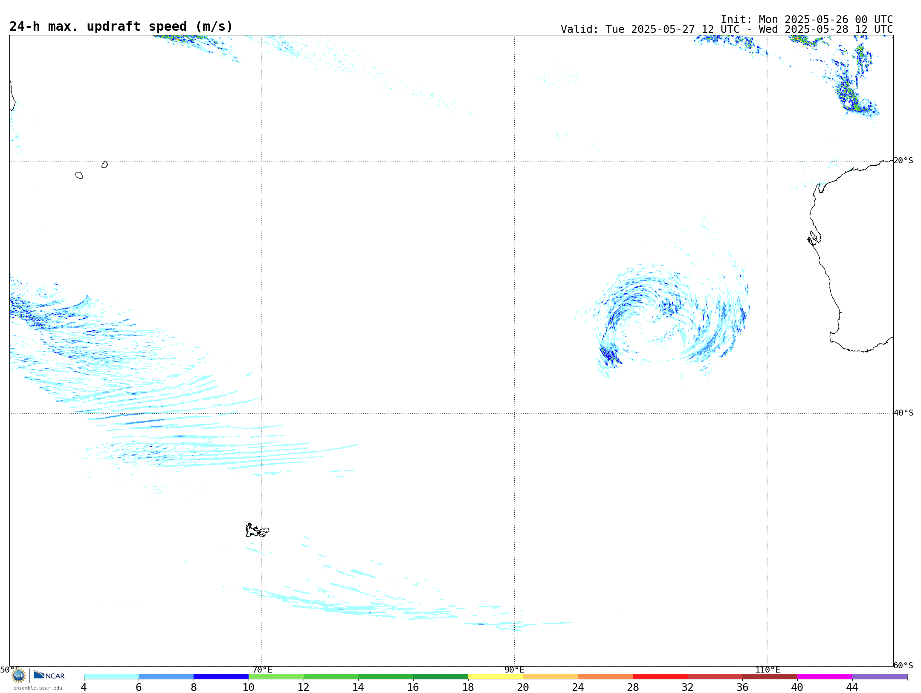921x693 pixels.
Task: Click the 'Init: Mon 2025-05-26 00 UTC' text
Action: tap(807, 20)
